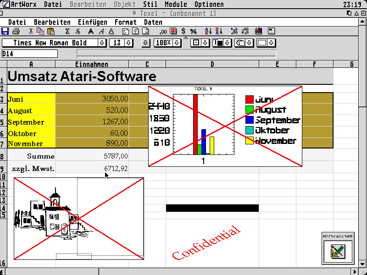Click the Sum sigma icon
This screenshot has width=367, height=275.
click(67, 31)
